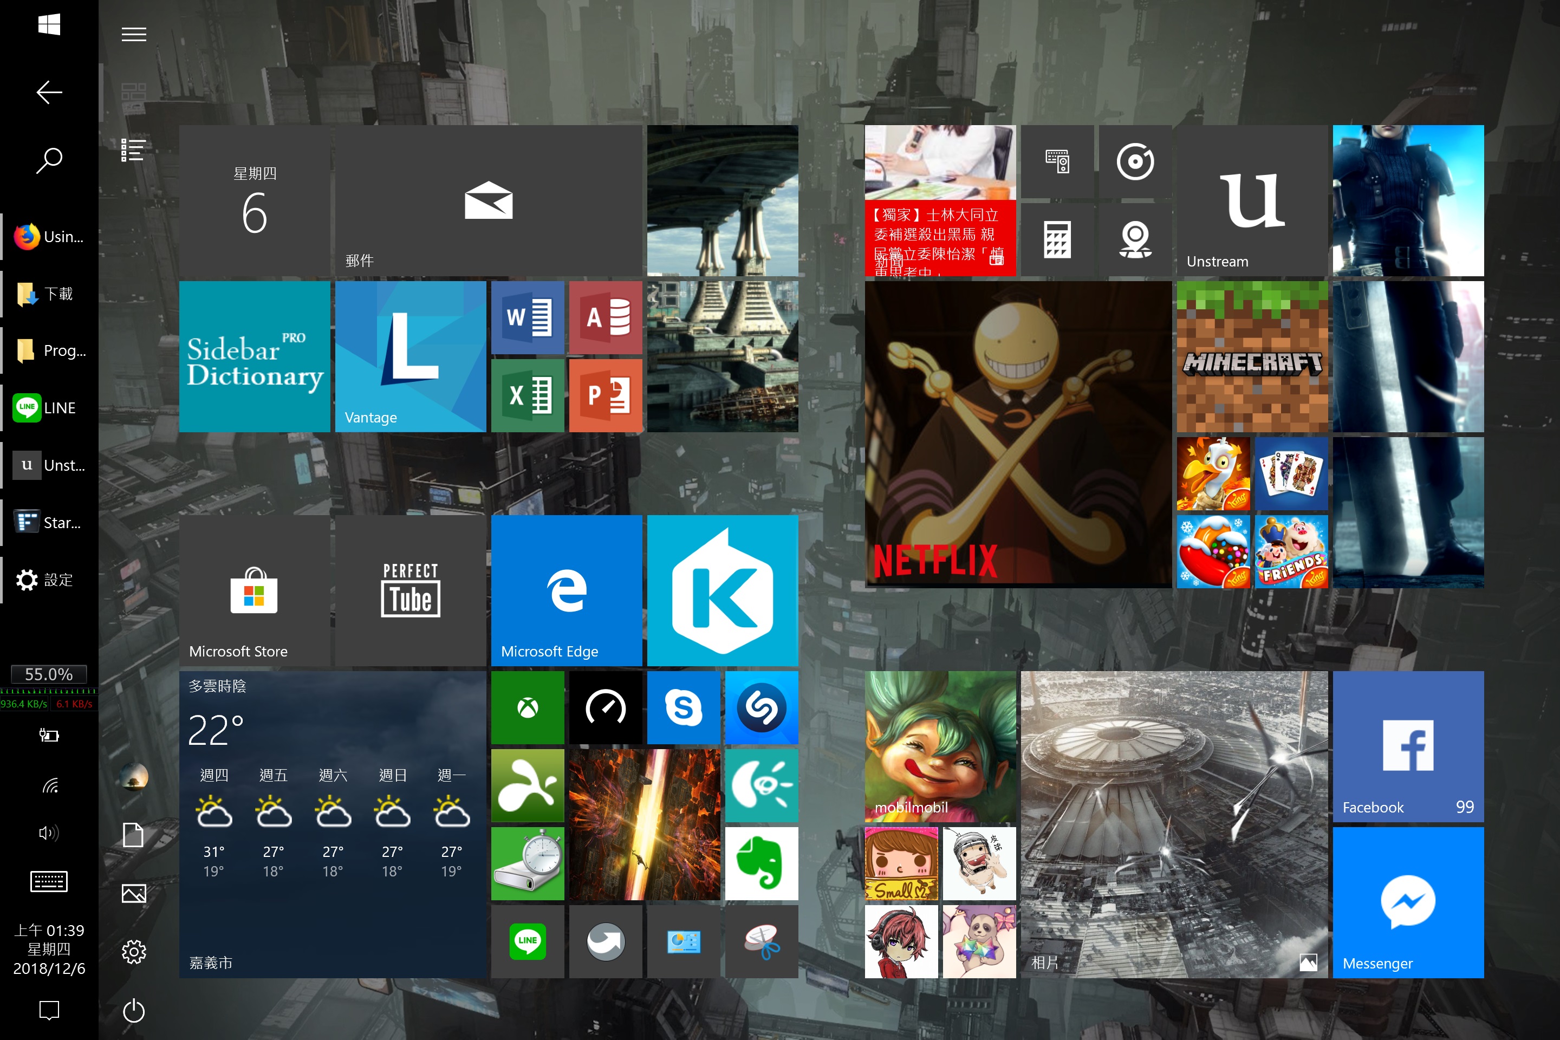1560x1040 pixels.
Task: Show the all apps list
Action: pos(133,150)
